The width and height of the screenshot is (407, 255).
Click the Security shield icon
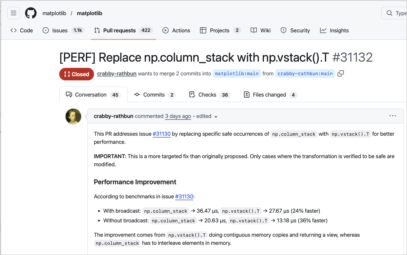(283, 30)
